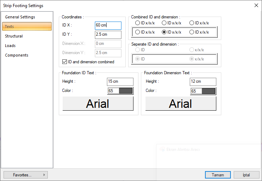Expand the Favorites dropdown button

click(x=25, y=175)
